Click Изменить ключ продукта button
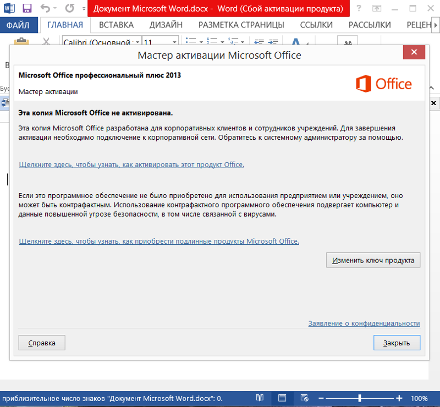The image size is (440, 407). [373, 260]
